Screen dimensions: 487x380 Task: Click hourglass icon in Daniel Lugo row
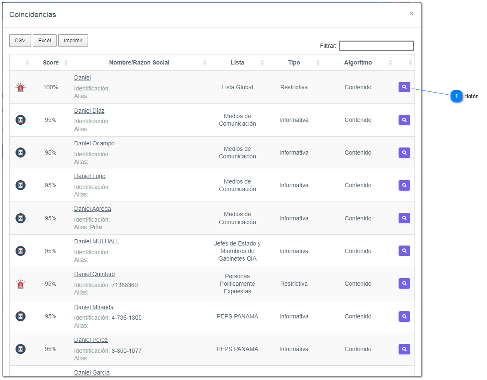tap(21, 185)
